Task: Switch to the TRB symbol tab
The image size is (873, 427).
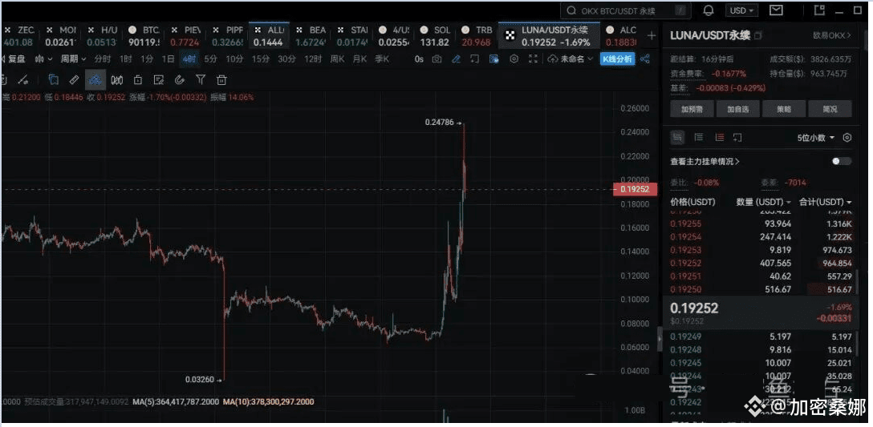Action: [x=477, y=35]
